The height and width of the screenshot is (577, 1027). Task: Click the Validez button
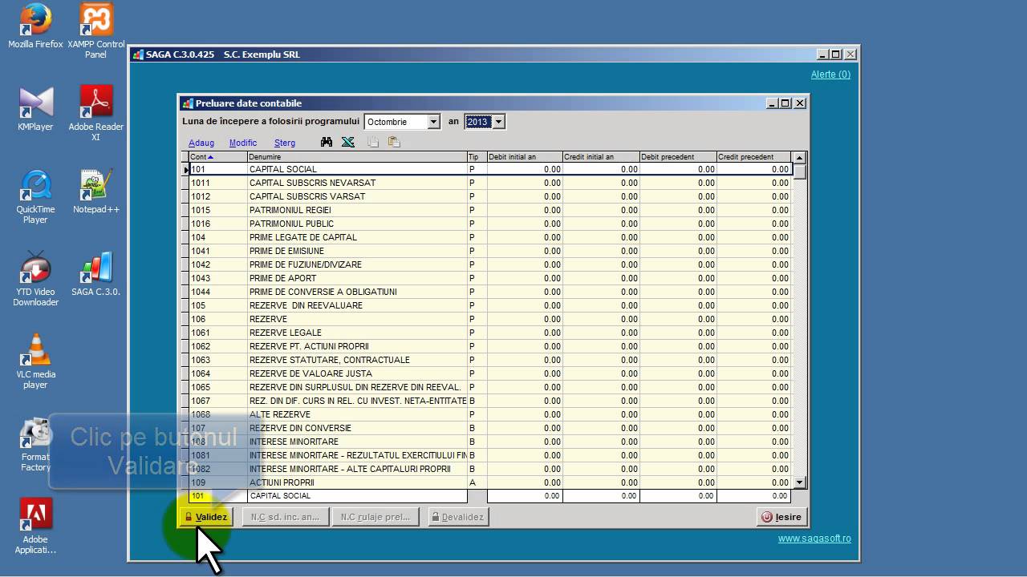206,517
